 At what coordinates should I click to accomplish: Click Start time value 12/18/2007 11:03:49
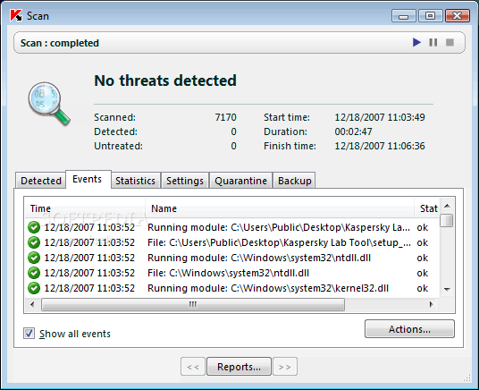(x=380, y=117)
